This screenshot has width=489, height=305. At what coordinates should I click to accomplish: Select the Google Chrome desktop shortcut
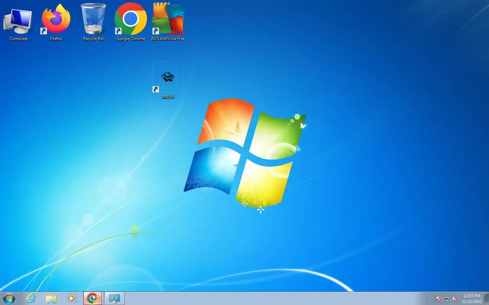coord(131,22)
